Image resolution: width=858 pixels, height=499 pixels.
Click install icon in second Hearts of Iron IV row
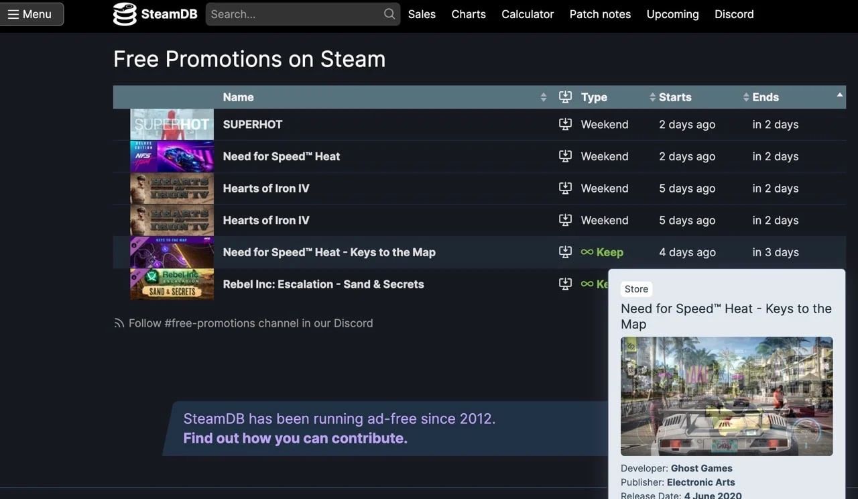pyautogui.click(x=565, y=220)
